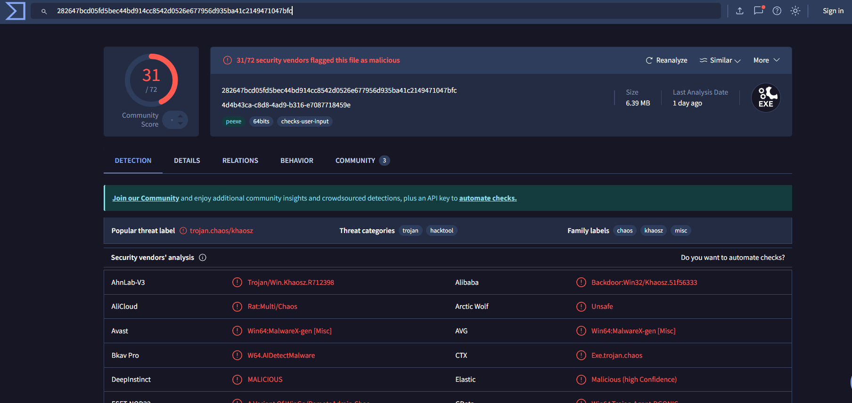Viewport: 852px width, 403px height.
Task: Vote down on Community Score
Action: [x=180, y=124]
